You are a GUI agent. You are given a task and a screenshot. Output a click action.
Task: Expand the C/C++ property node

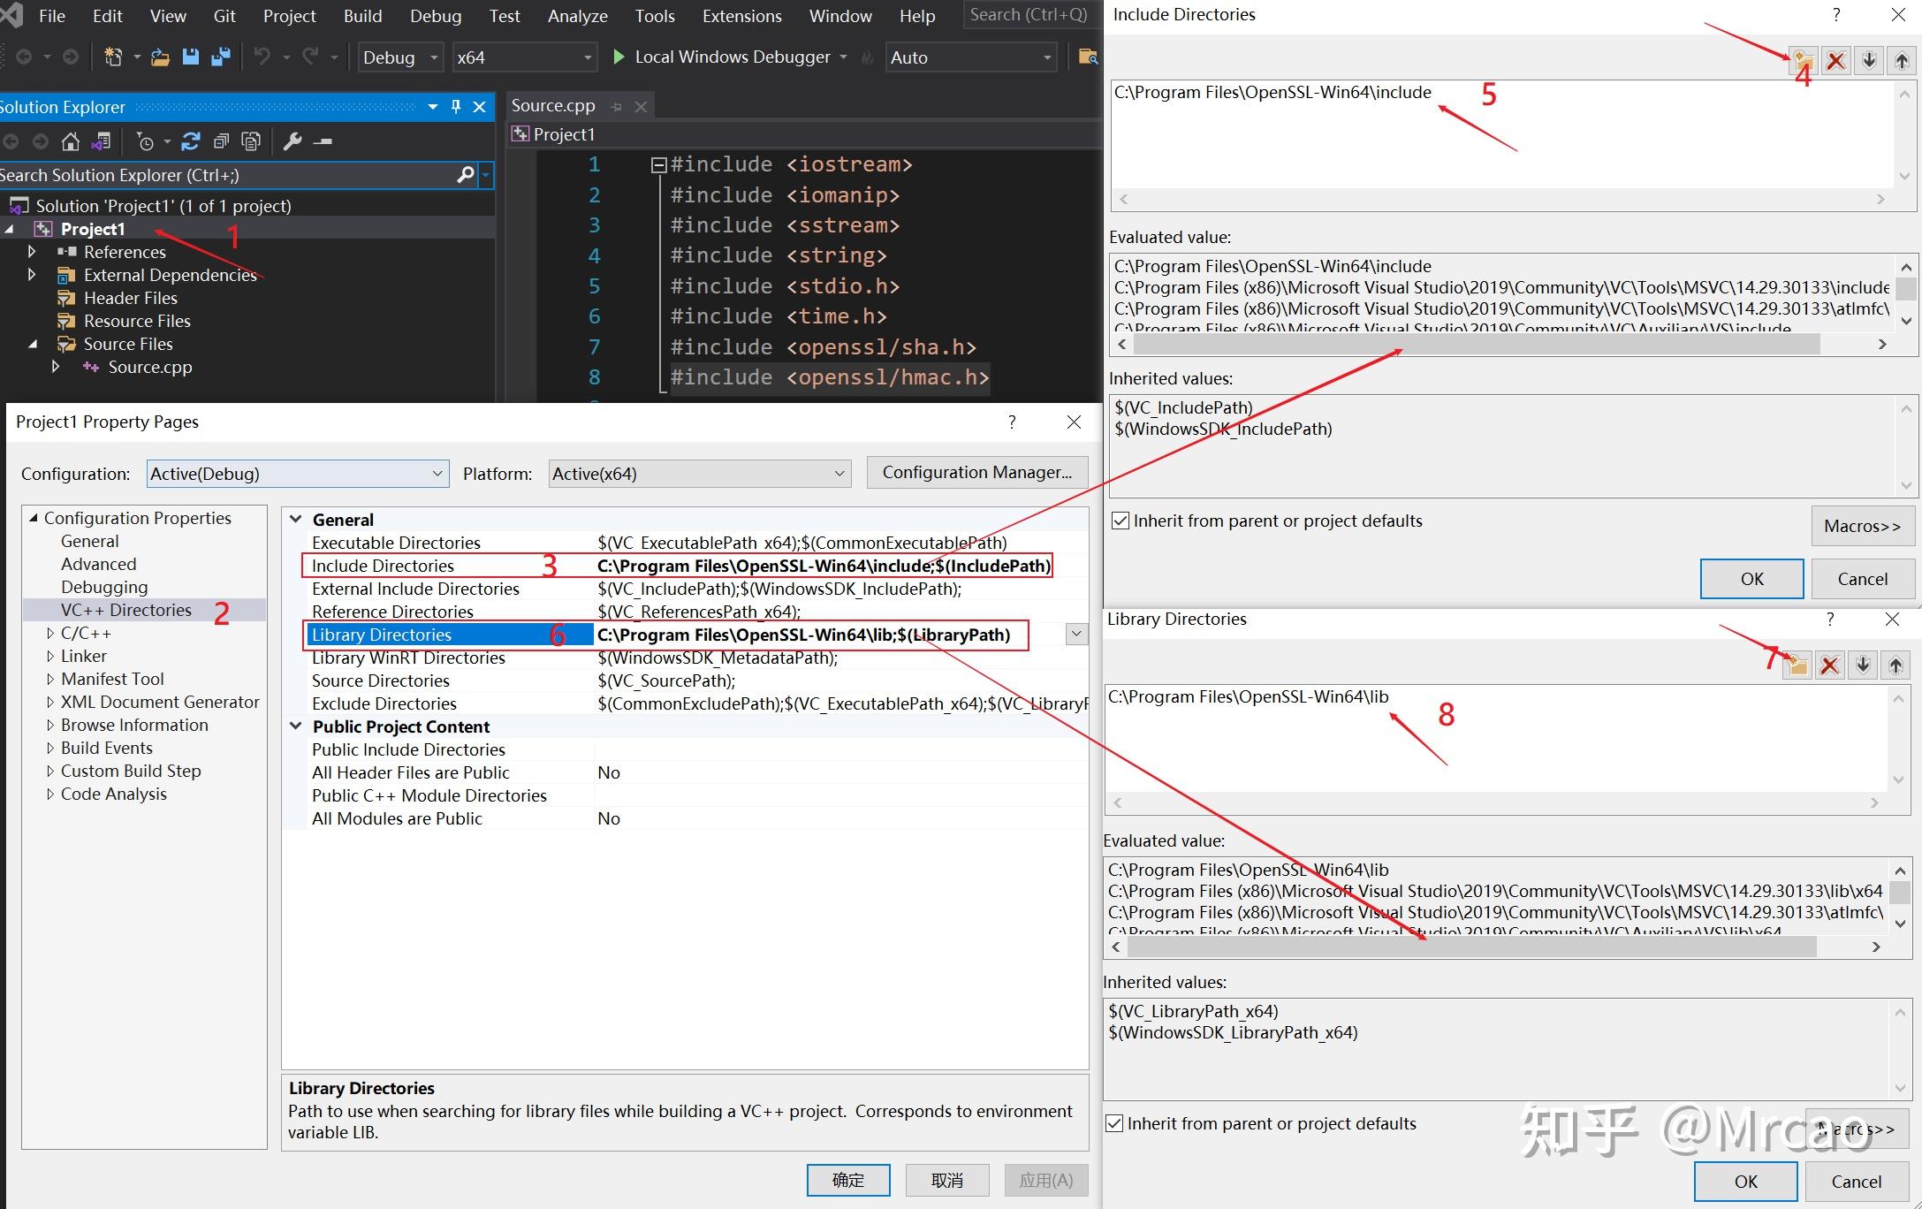pos(50,633)
